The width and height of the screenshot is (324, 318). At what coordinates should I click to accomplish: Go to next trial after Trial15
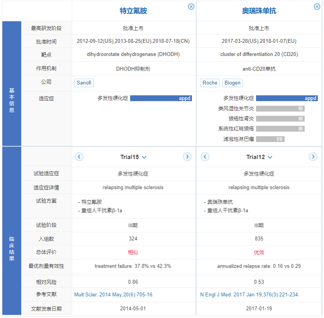click(x=187, y=157)
